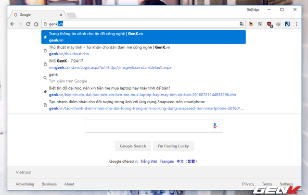The width and height of the screenshot is (308, 195).
Task: Open the yellow face extension icon
Action: [251, 24]
